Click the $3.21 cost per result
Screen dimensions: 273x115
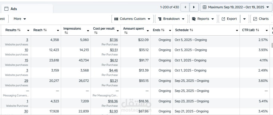tap(114, 81)
